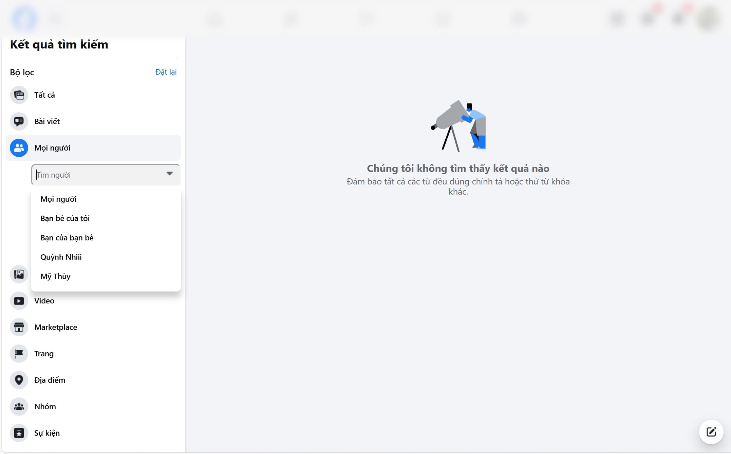The width and height of the screenshot is (731, 454).
Task: Click the Mọi người filter icon
Action: point(19,147)
